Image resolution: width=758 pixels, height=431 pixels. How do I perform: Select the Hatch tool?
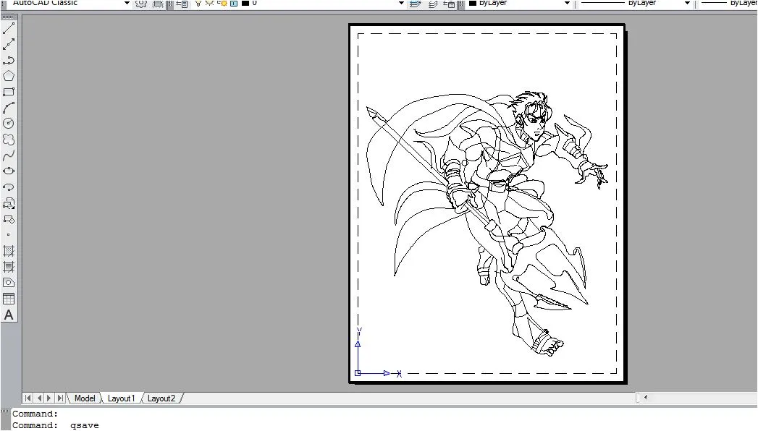(x=9, y=251)
